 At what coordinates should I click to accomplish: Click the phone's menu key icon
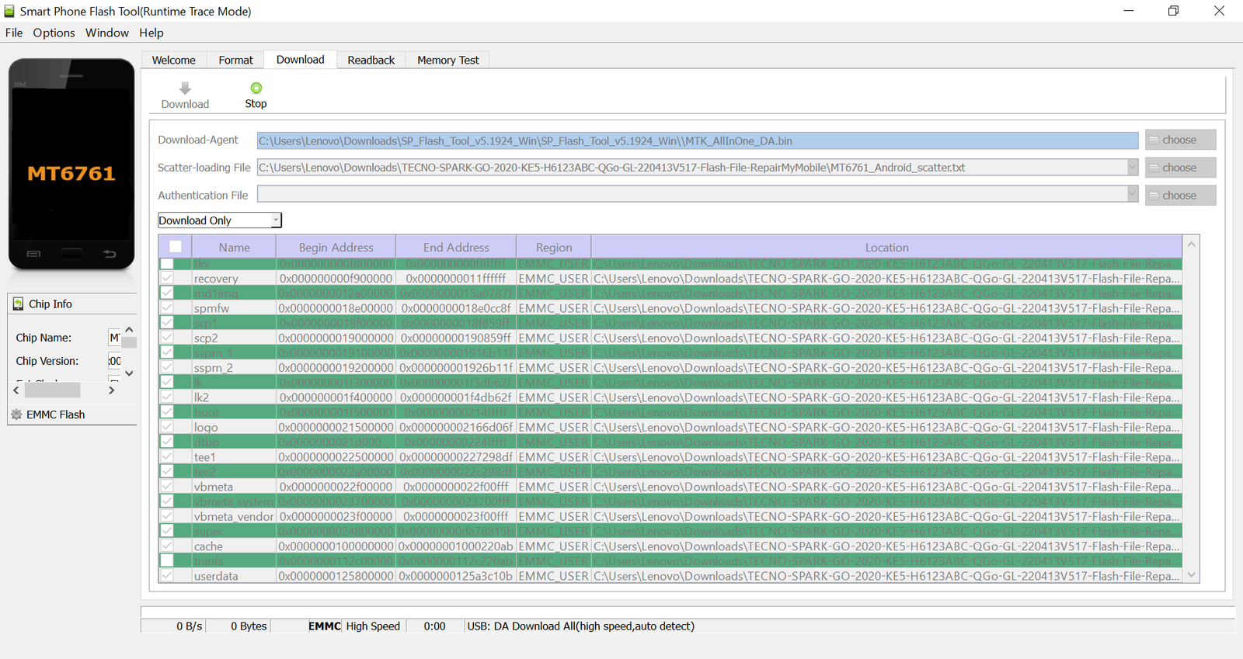(33, 254)
